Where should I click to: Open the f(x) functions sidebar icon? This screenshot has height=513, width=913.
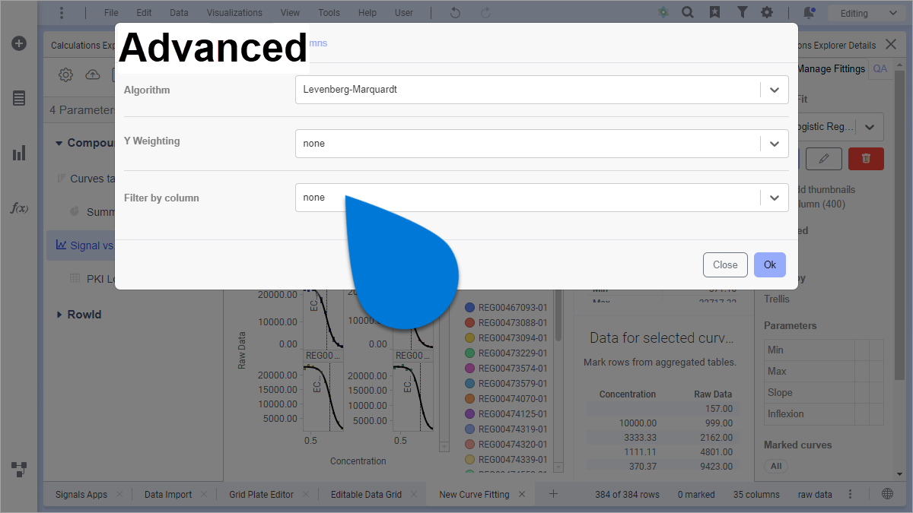19,207
